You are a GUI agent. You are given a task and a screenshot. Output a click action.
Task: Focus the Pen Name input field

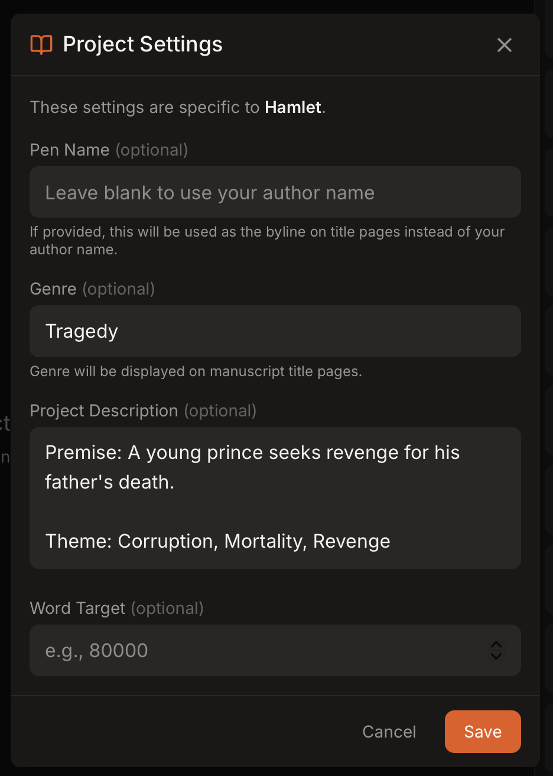click(275, 192)
